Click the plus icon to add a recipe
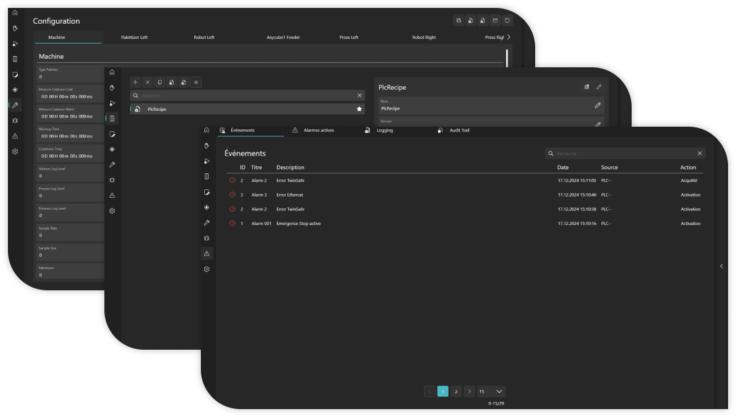 [x=135, y=82]
